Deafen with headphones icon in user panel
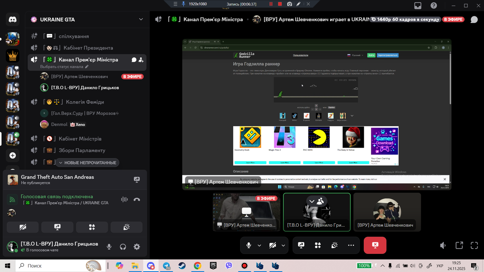The image size is (484, 272). coord(123,247)
